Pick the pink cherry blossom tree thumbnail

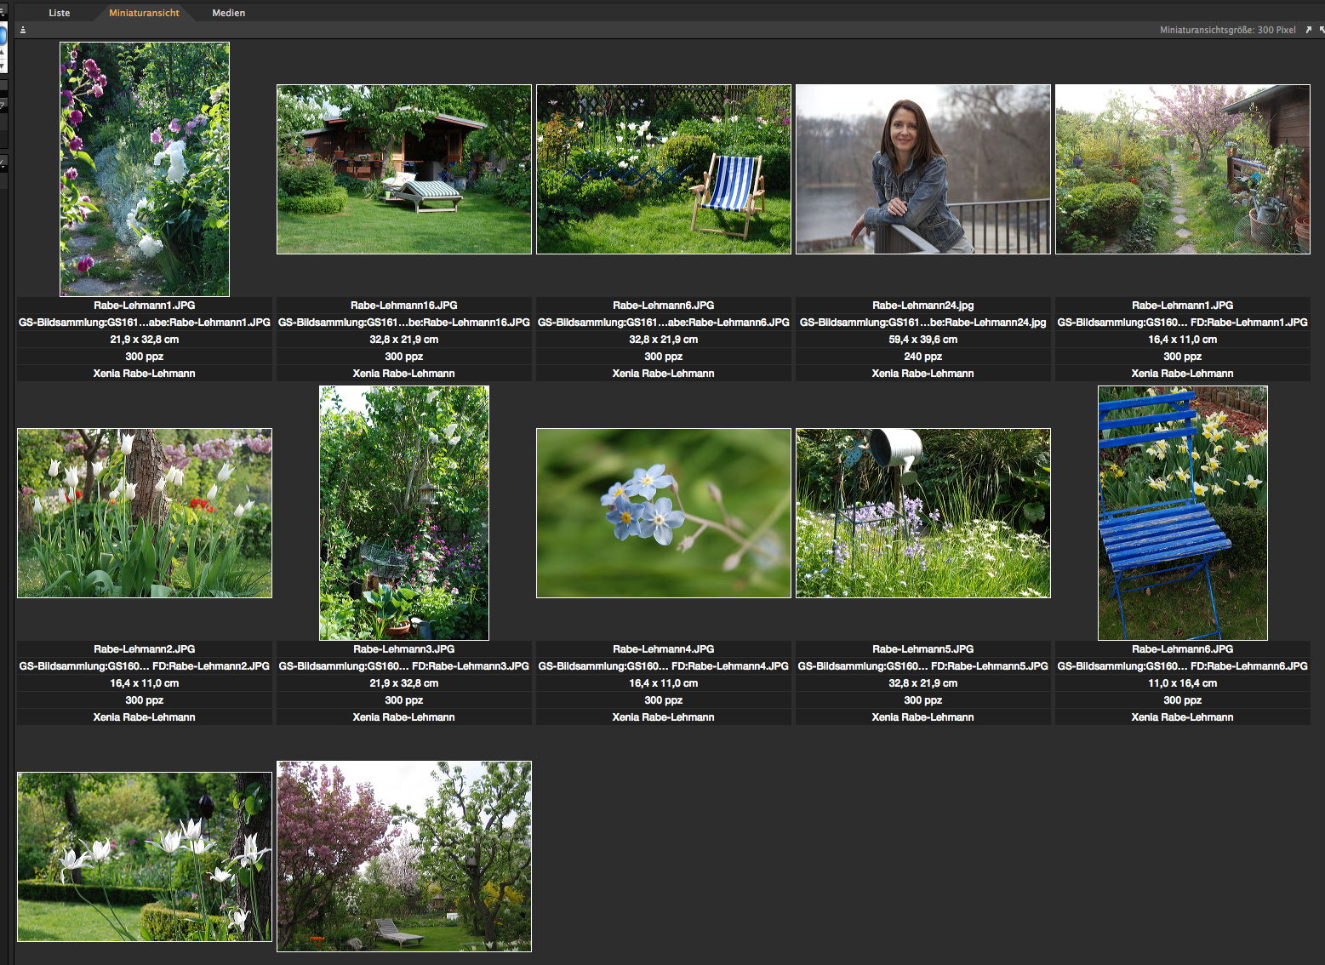point(403,856)
